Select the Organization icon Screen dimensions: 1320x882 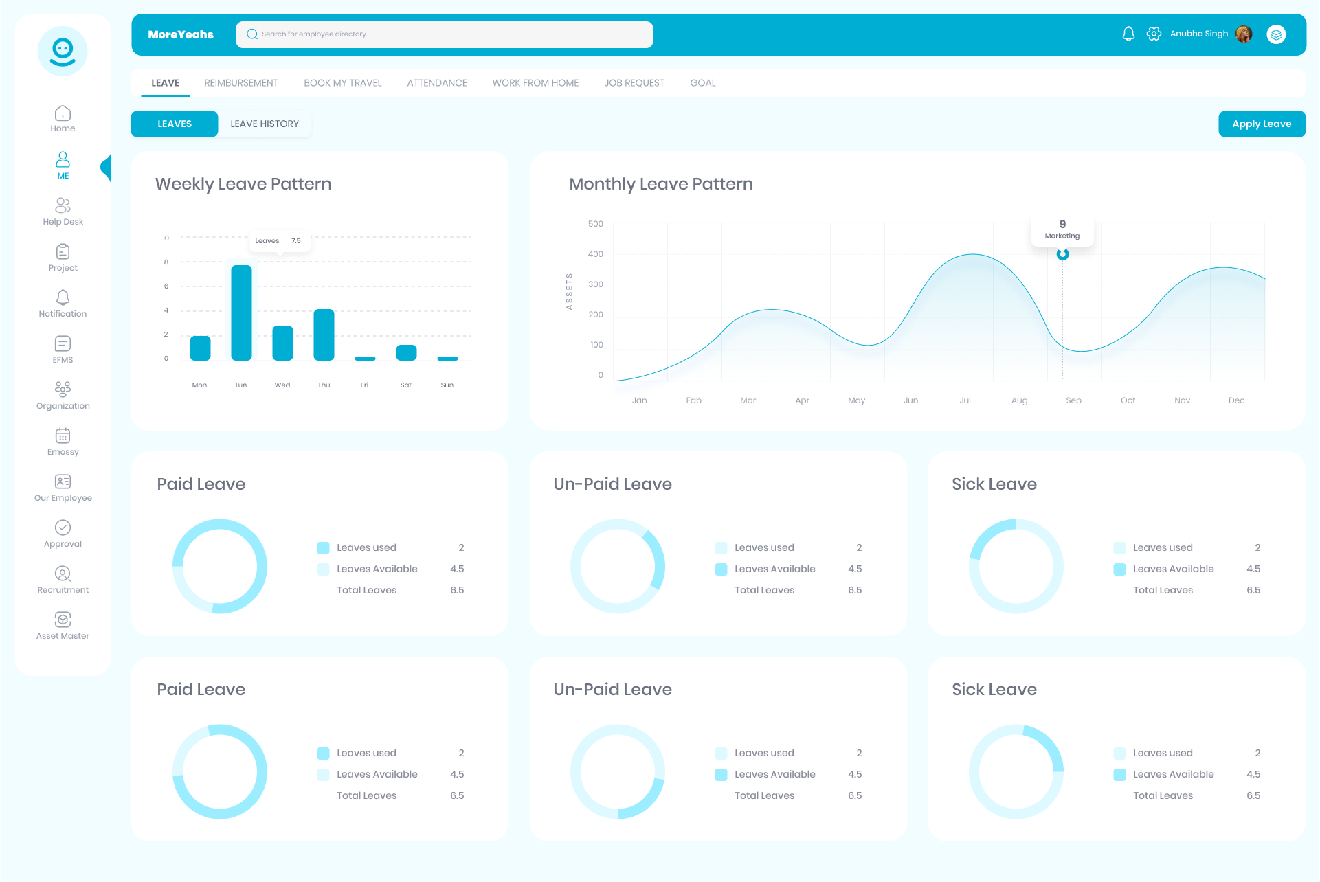(x=63, y=394)
